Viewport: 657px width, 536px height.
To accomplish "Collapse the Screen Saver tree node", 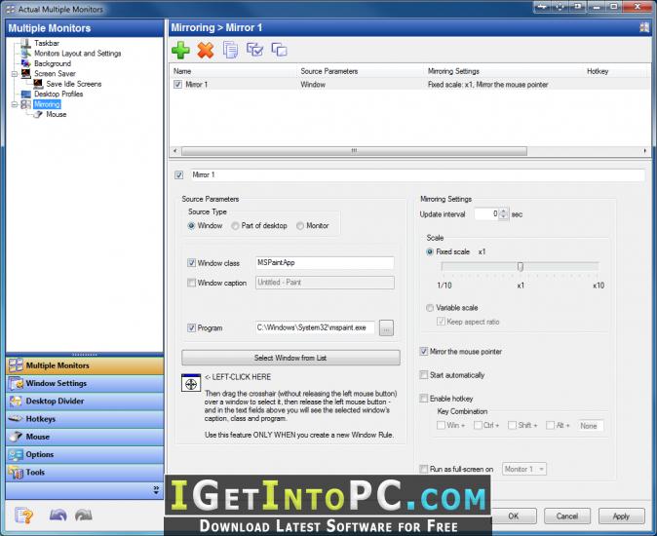I will 15,74.
